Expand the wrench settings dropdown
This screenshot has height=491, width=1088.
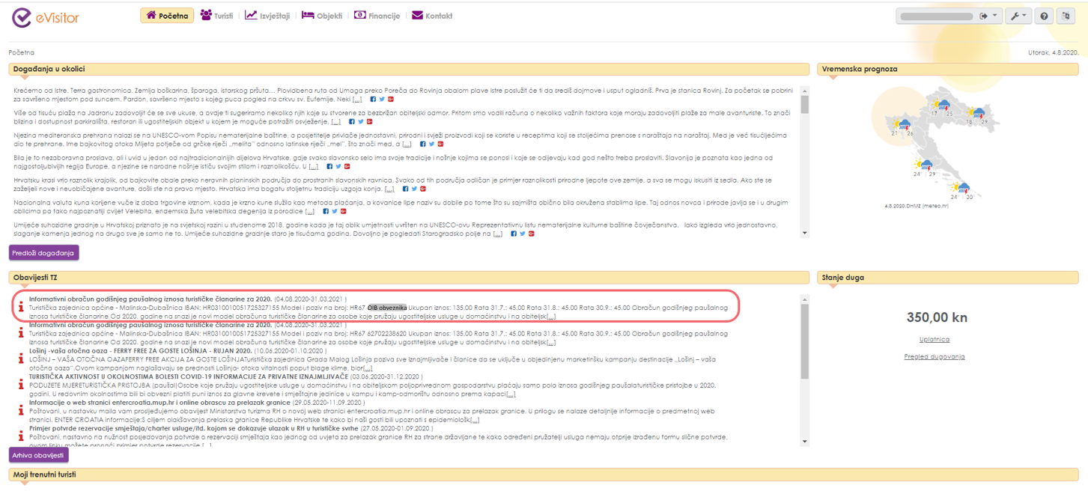click(x=1018, y=16)
